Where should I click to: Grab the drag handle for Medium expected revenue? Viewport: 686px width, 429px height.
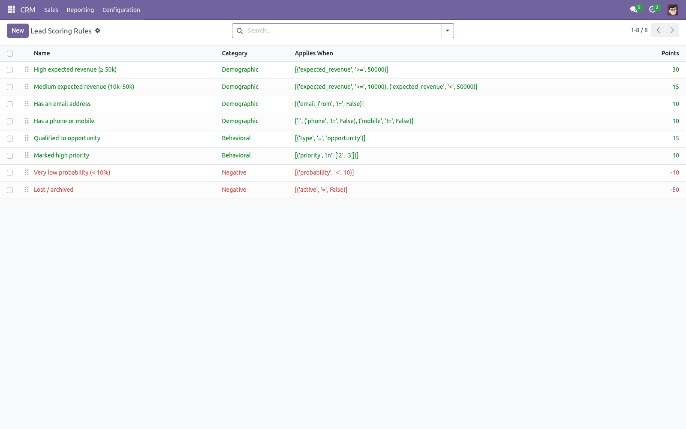(x=27, y=87)
